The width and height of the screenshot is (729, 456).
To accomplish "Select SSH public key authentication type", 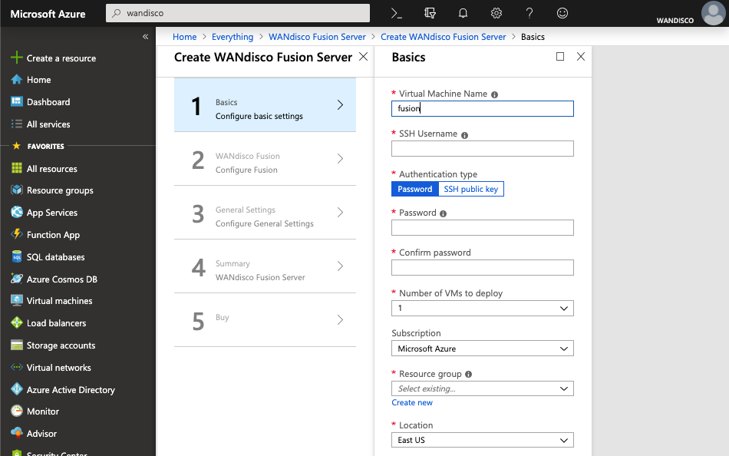I will [x=471, y=189].
